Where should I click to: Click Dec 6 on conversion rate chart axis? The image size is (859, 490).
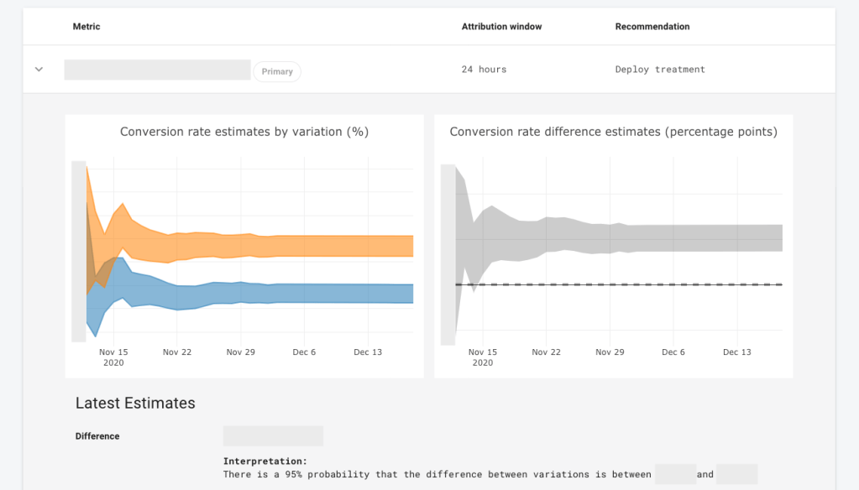tap(304, 352)
